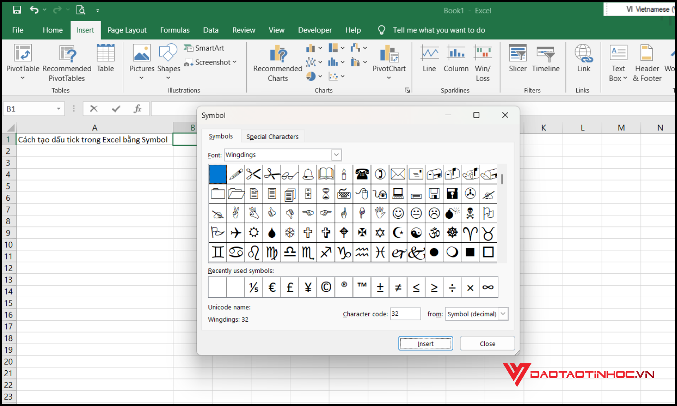
Task: Close the Symbol dialog via Close button
Action: click(487, 343)
